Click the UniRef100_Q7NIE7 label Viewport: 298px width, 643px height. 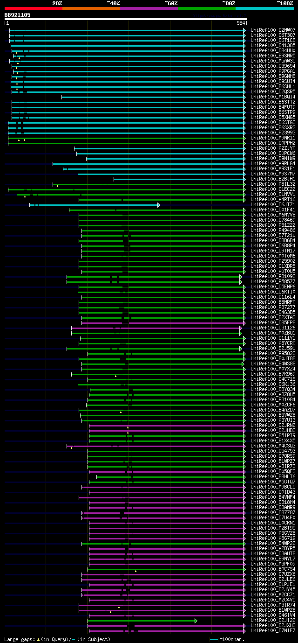273,631
